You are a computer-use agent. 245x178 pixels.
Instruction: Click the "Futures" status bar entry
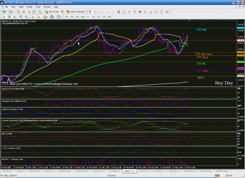pyautogui.click(x=112, y=176)
